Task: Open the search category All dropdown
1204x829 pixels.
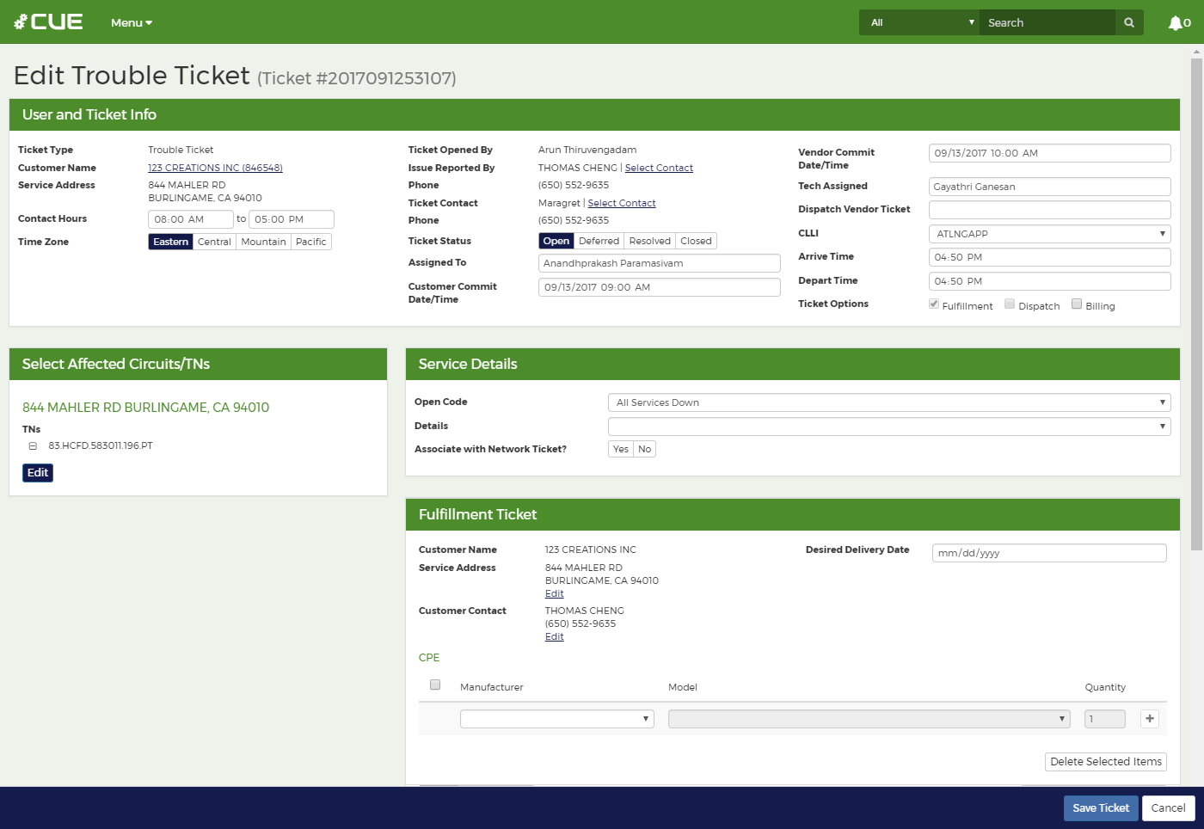Action: pyautogui.click(x=918, y=23)
